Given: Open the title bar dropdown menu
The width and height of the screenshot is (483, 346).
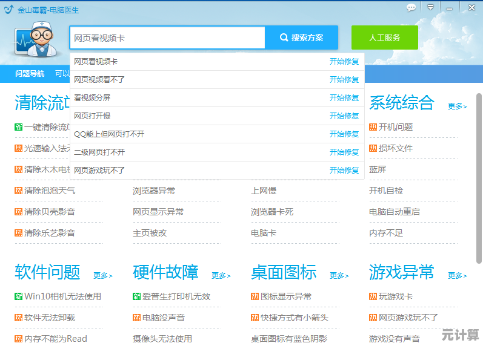Looking at the screenshot, I should (x=430, y=7).
